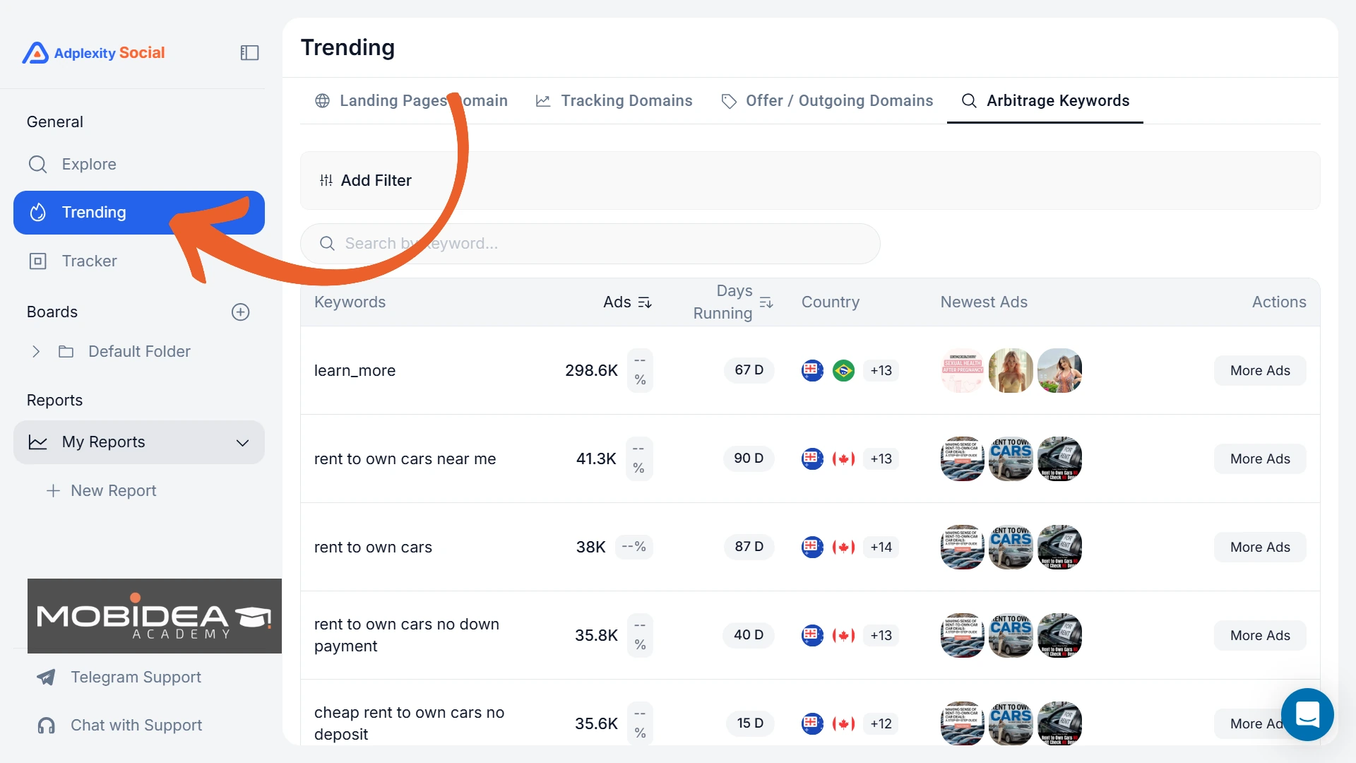Open first ad thumbnail in rent to own cars row
The width and height of the screenshot is (1356, 763).
963,547
